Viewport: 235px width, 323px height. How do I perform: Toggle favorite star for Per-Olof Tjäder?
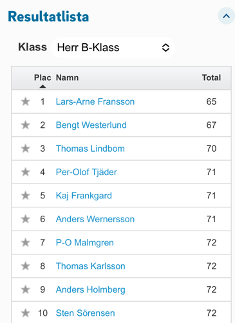point(25,172)
